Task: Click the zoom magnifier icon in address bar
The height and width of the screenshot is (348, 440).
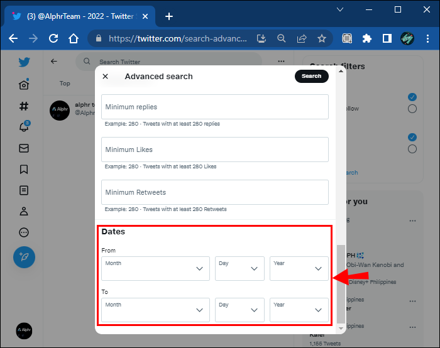Action: point(281,38)
